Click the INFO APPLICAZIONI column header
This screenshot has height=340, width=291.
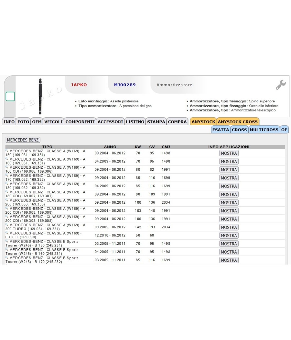click(x=229, y=147)
